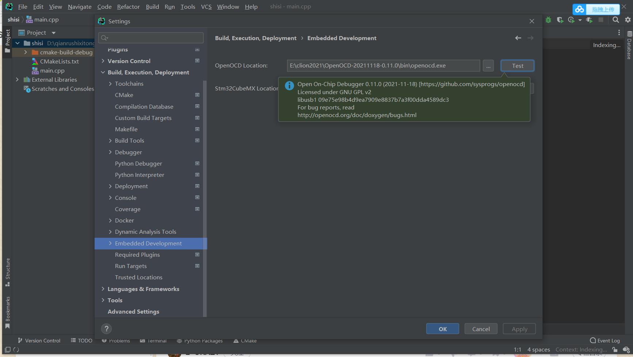
Task: Expand the Build Tools node
Action: click(x=110, y=140)
